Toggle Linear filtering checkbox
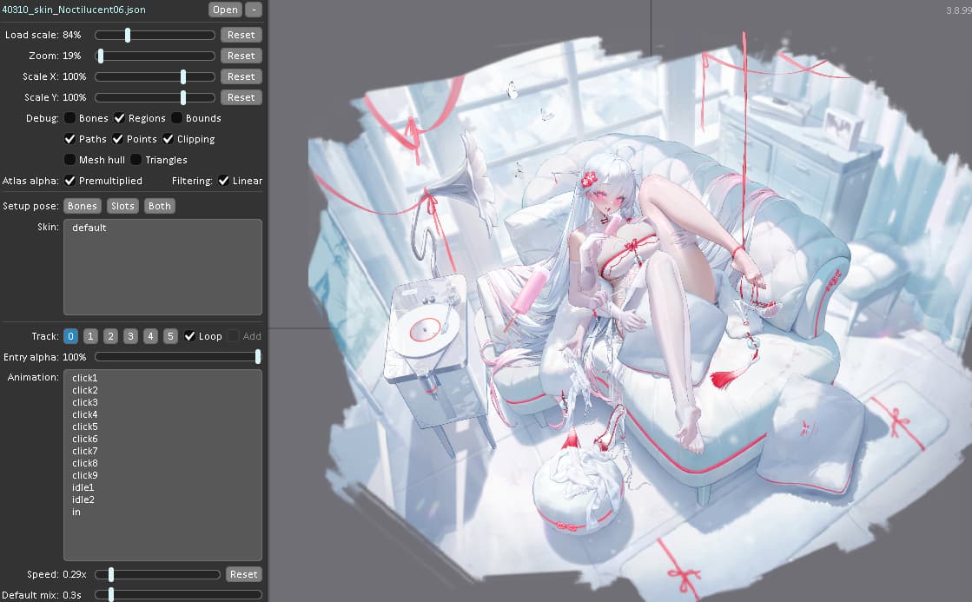The height and width of the screenshot is (602, 972). tap(224, 181)
